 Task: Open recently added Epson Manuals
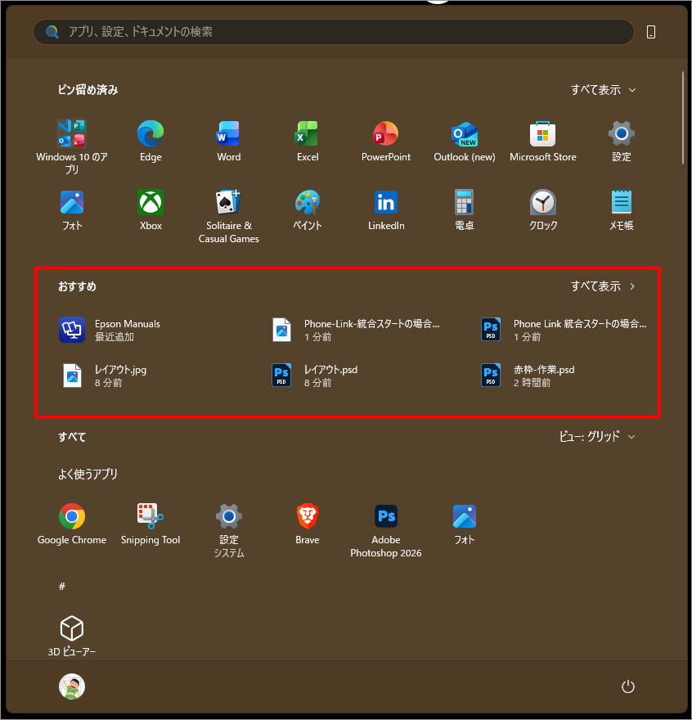click(x=127, y=330)
